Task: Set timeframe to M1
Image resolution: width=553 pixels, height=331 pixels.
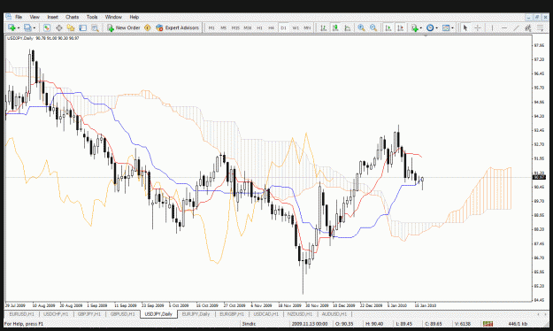Action: pos(211,27)
